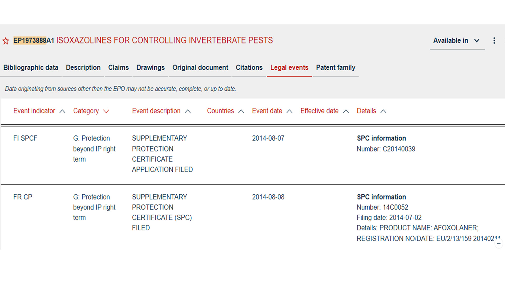Switch to the Bibliographic data tab
Viewport: 505px width, 284px height.
point(31,68)
